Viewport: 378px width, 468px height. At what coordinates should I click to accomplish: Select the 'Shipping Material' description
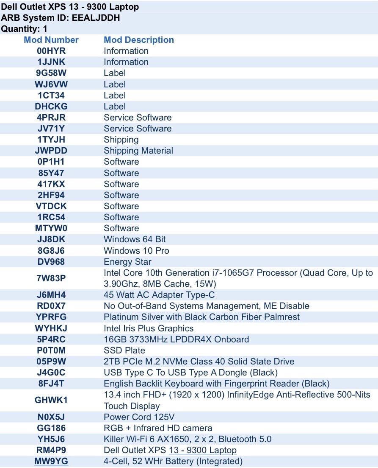pos(138,151)
